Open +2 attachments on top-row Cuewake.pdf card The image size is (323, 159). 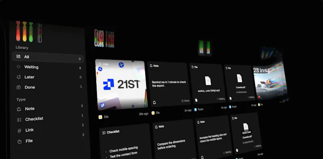click(x=241, y=92)
